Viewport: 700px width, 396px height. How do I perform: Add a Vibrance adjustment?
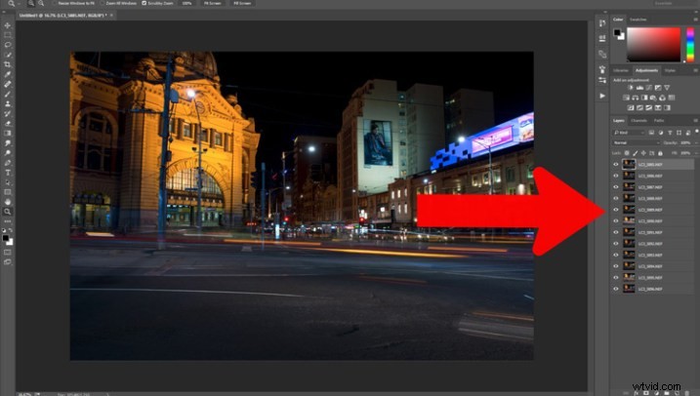tap(667, 88)
